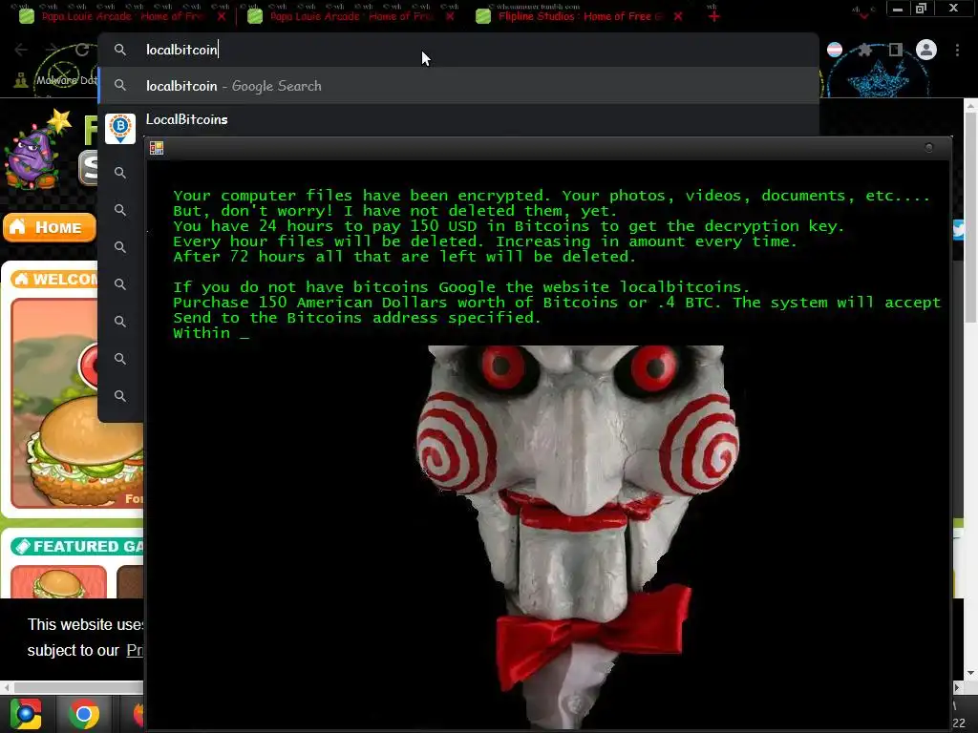Viewport: 978px width, 733px height.
Task: Open a new browser tab with the plus icon
Action: pos(714,16)
